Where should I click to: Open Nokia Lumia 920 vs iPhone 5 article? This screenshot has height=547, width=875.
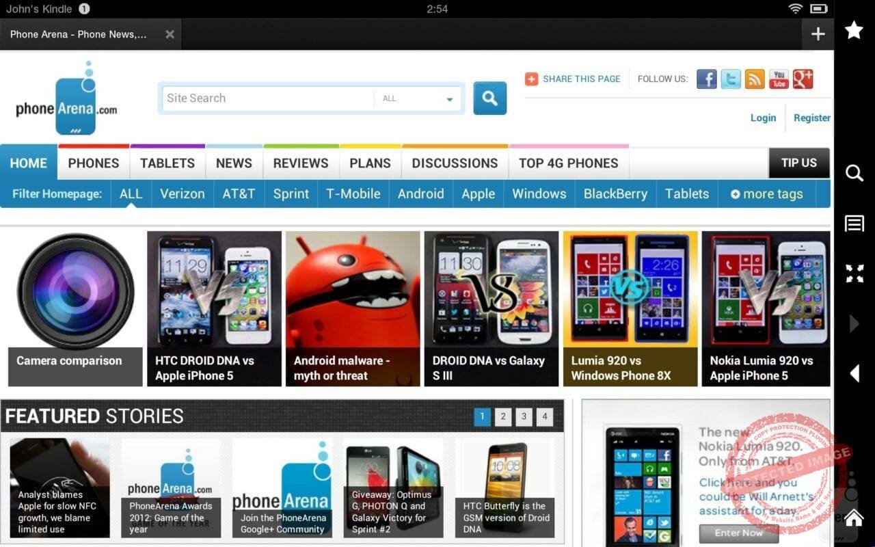pos(766,308)
